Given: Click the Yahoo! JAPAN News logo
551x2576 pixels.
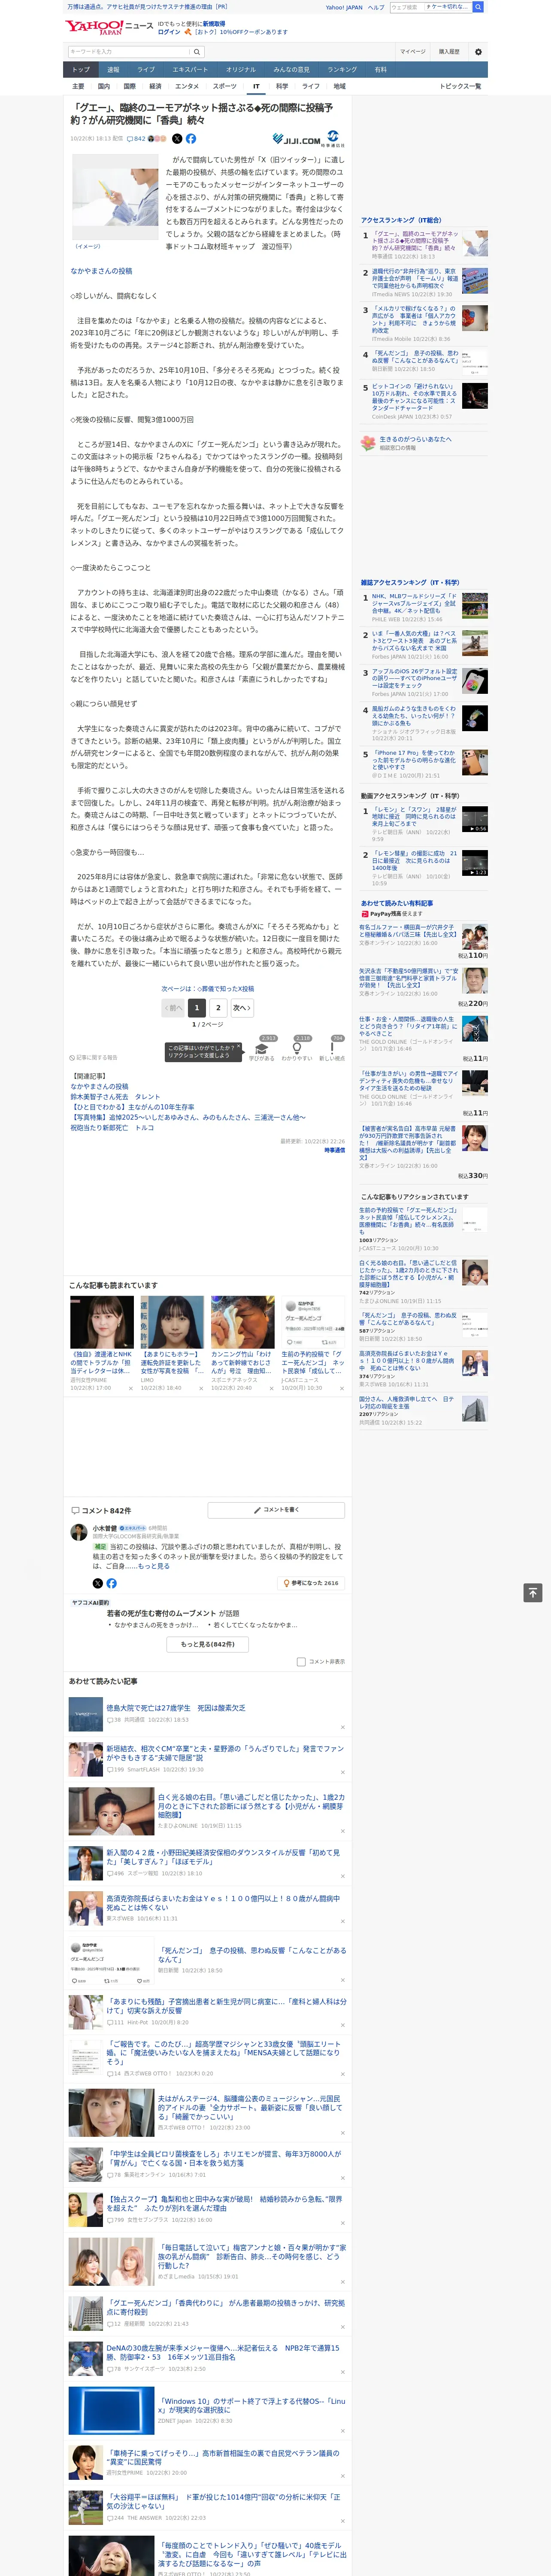Looking at the screenshot, I should click(x=109, y=27).
